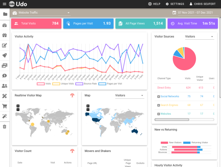Open the users group sidebar icon
The height and width of the screenshot is (167, 221).
coord(5,86)
